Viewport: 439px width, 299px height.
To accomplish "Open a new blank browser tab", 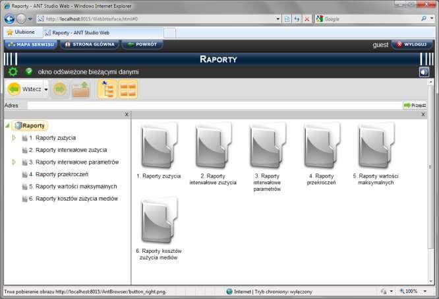I will click(169, 33).
